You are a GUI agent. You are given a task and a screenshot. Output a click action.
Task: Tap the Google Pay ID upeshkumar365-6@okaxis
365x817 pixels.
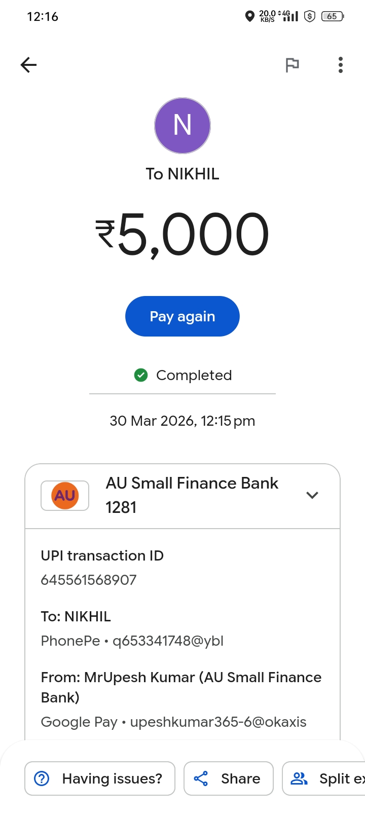coord(218,722)
